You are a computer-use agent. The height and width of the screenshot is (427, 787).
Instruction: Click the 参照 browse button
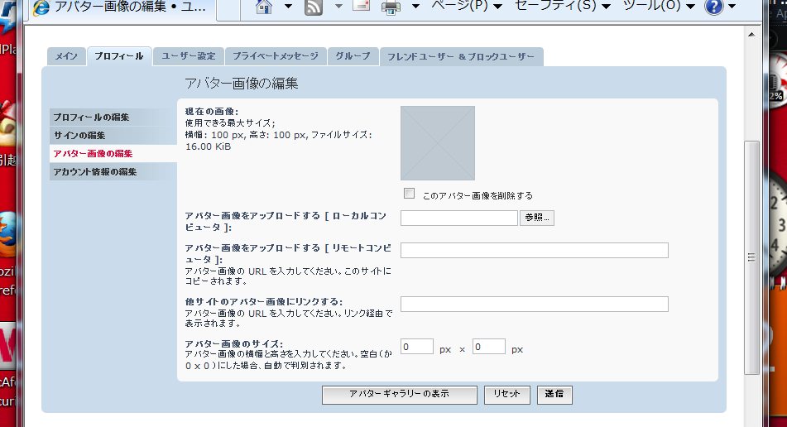pos(537,218)
